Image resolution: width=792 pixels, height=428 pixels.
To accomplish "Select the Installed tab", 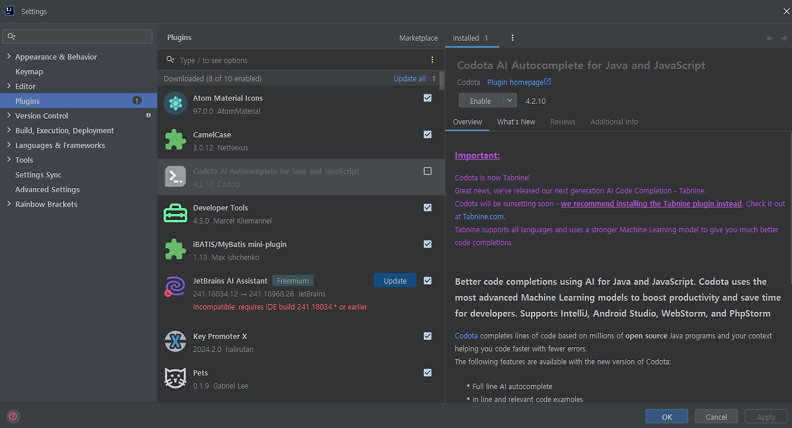I will coord(471,38).
